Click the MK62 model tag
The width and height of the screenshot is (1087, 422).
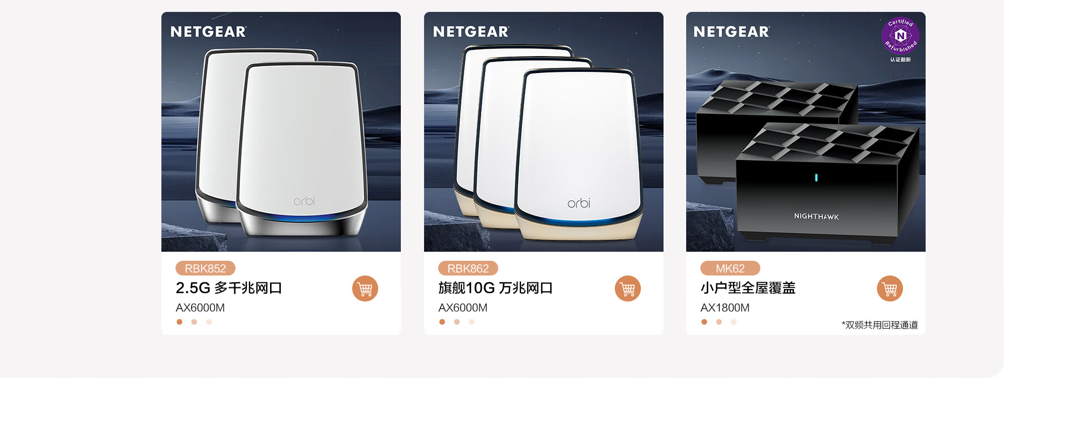click(730, 268)
